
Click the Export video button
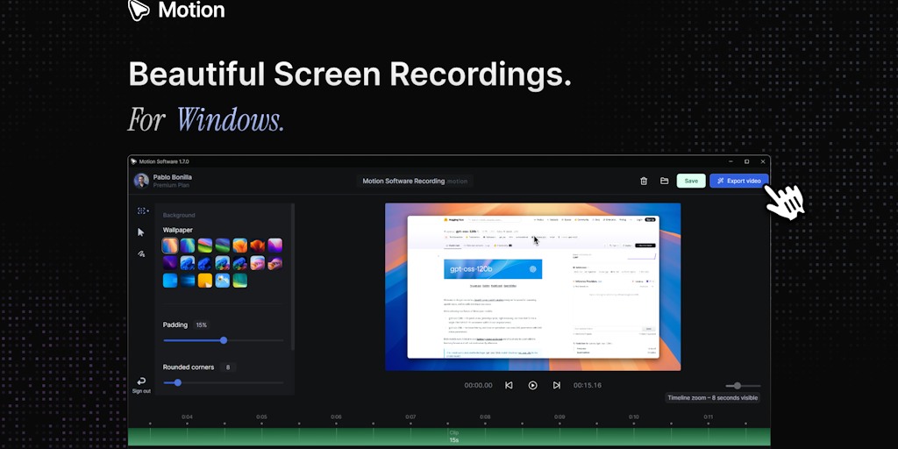(x=738, y=181)
